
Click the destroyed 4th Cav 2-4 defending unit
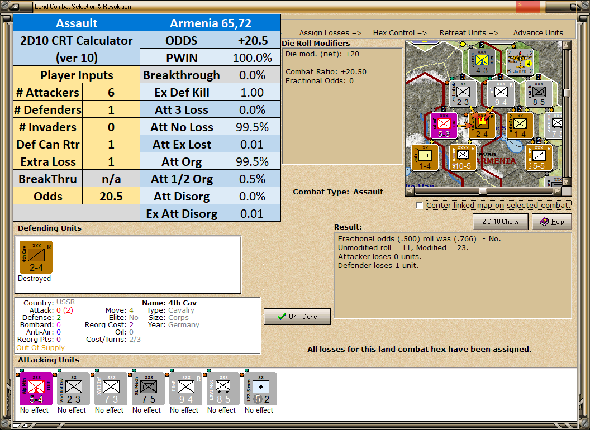pyautogui.click(x=36, y=257)
